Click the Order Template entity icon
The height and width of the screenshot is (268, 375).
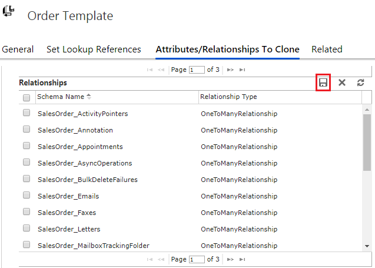point(8,11)
